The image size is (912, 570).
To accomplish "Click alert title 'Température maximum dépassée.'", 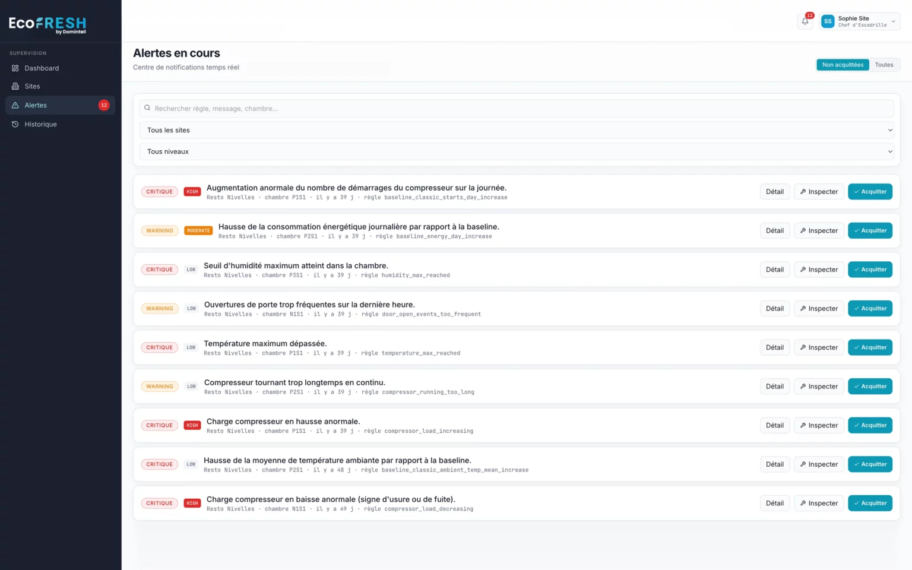I will (x=265, y=344).
